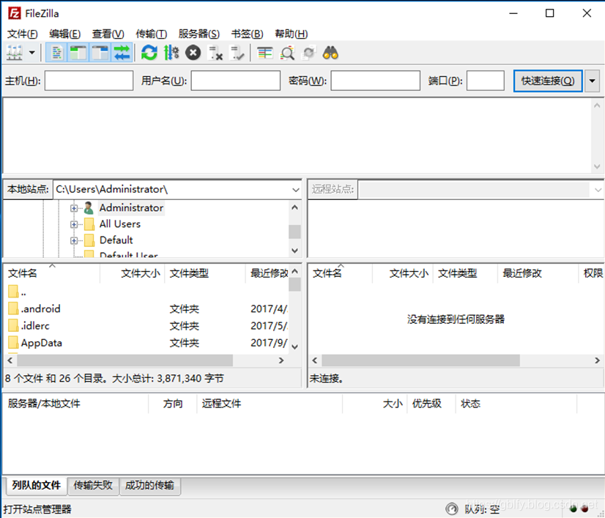Toggle the transfer queue panel
The height and width of the screenshot is (518, 605).
[122, 52]
